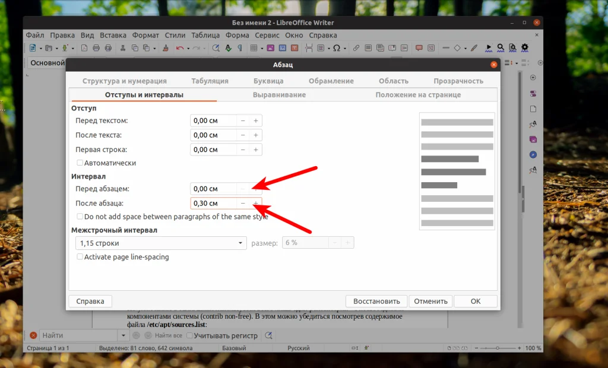Run spell check with the Spelling icon
This screenshot has height=368, width=608.
(x=229, y=47)
